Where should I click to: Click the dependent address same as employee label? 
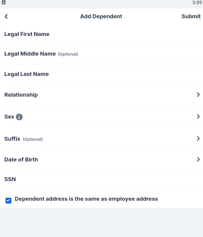tap(86, 199)
